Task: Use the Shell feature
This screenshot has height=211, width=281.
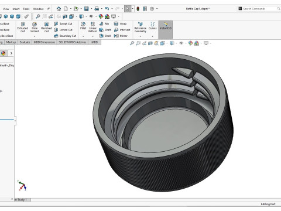Action: [105, 36]
